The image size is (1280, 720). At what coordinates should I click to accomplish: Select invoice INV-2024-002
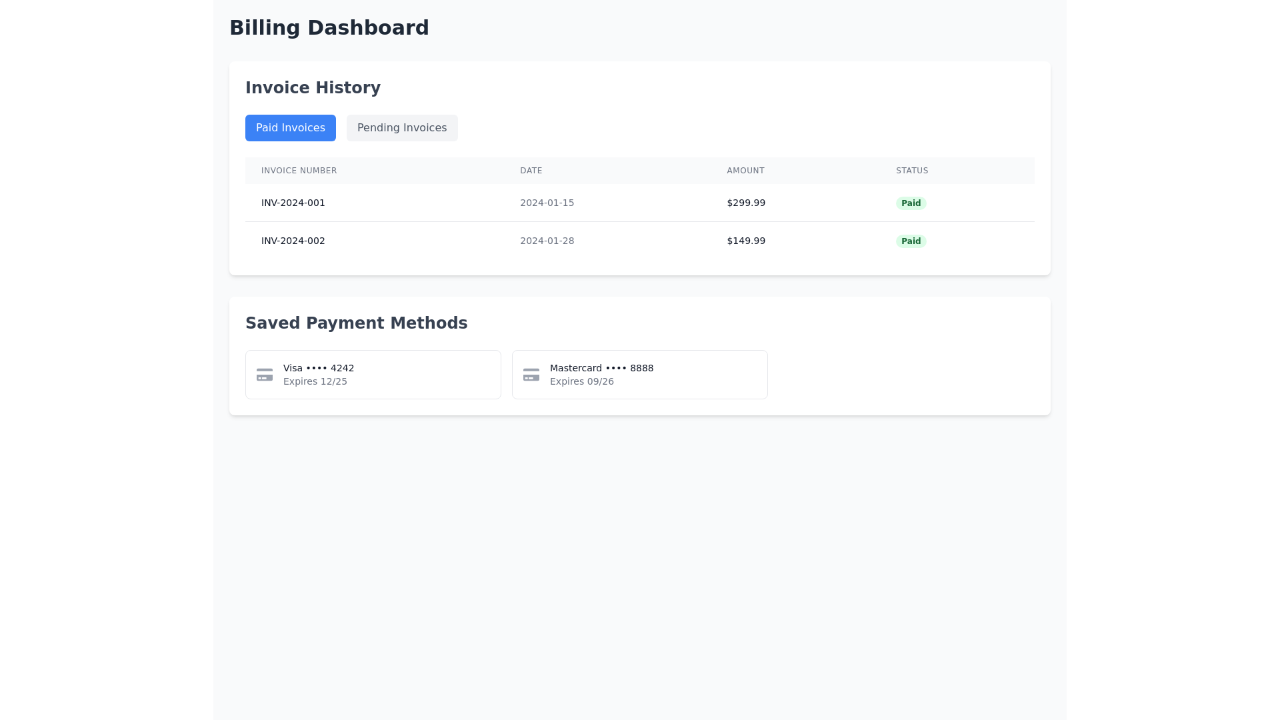point(293,241)
